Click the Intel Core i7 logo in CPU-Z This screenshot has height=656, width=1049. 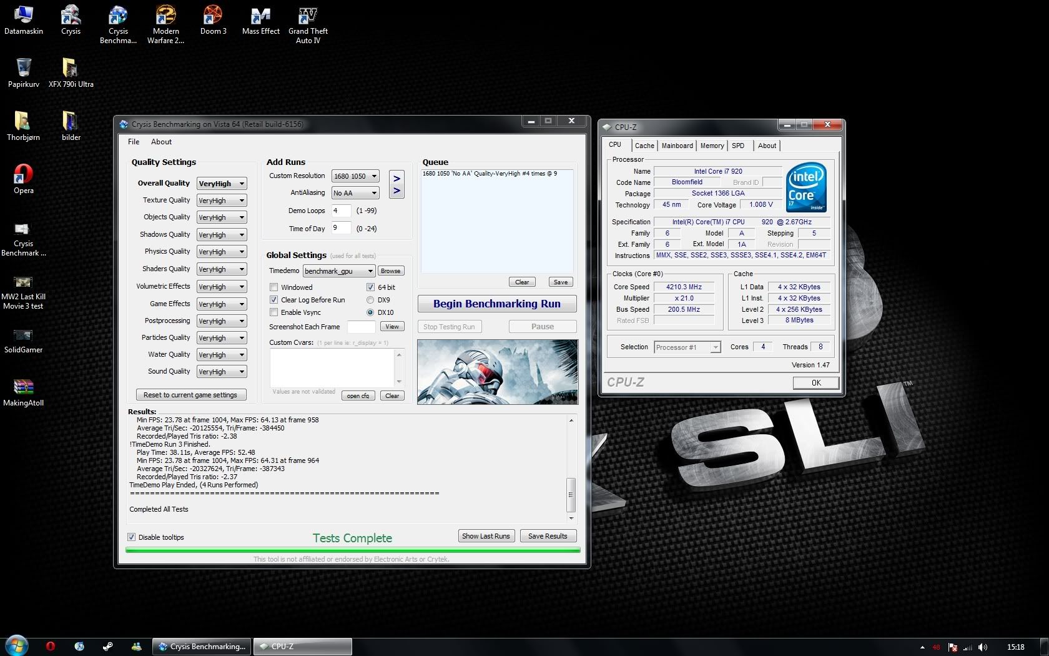coord(806,187)
